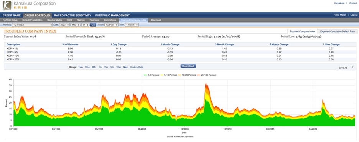
Task: Switch to MACRO FACTOR SENSITIVITY tab
Action: [72, 15]
